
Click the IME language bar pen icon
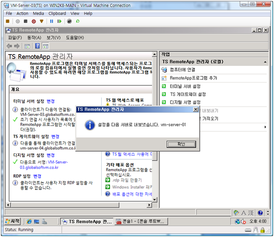[236, 213]
